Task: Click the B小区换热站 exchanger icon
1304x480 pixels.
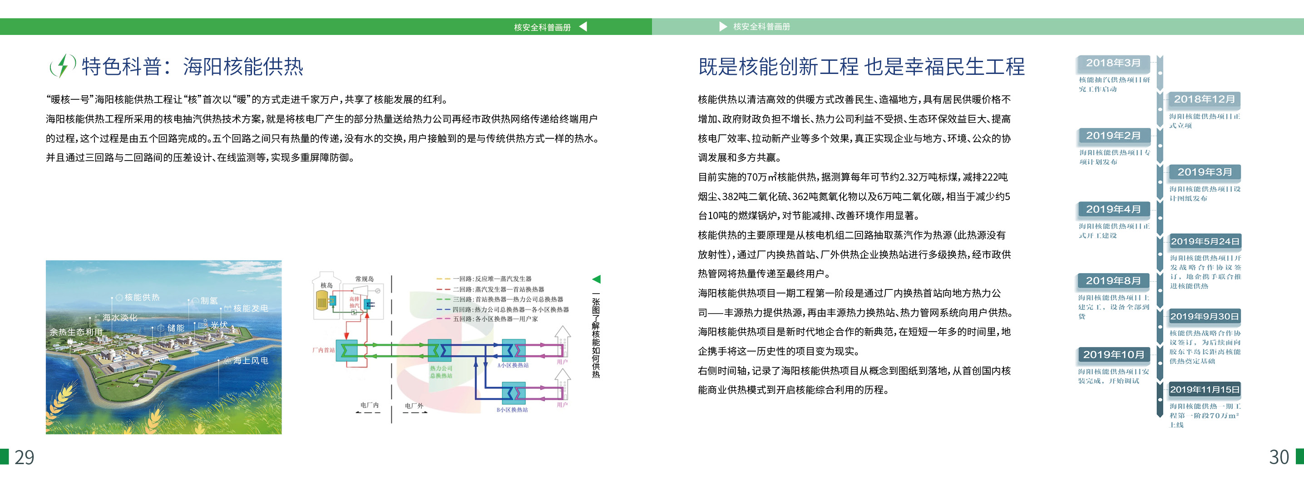Action: [514, 393]
